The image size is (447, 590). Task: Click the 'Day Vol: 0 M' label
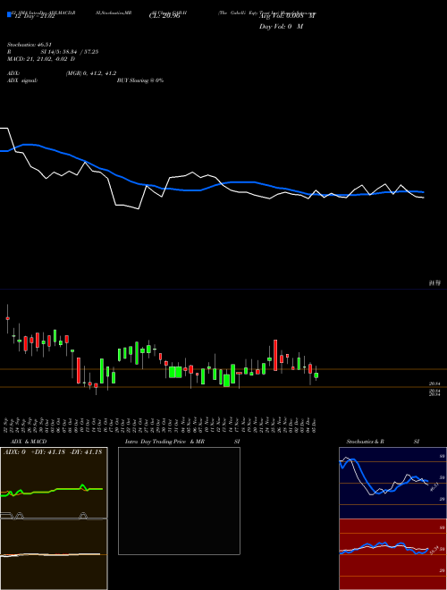pyautogui.click(x=281, y=27)
